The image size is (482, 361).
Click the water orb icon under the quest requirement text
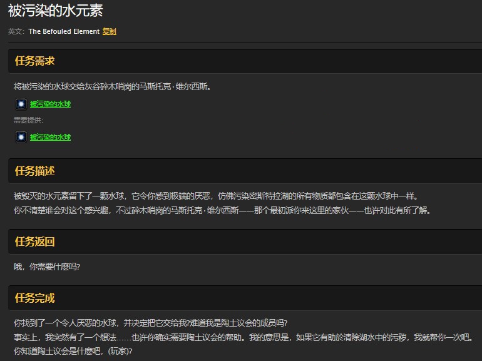coord(21,104)
